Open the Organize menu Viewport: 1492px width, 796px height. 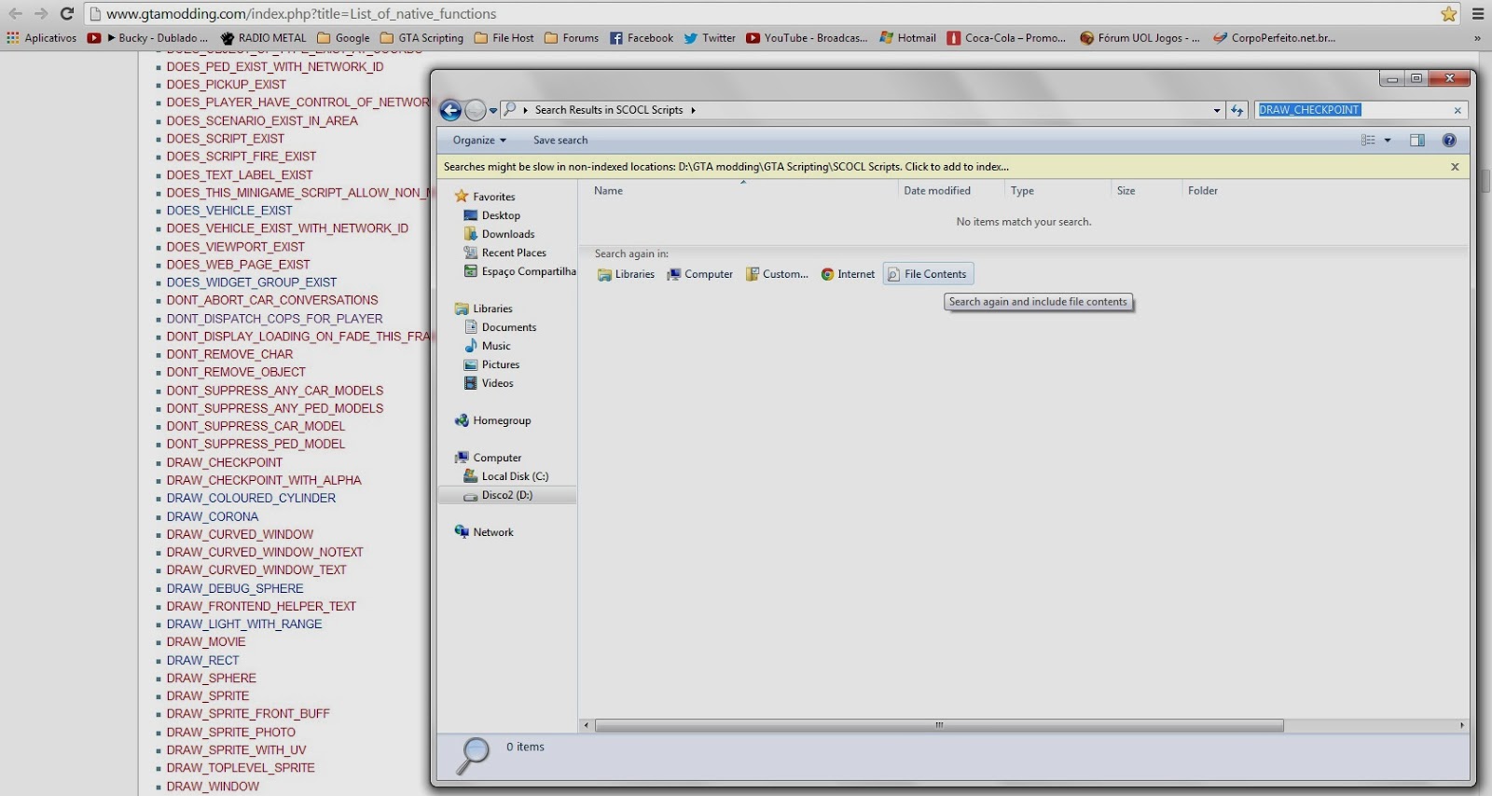pos(479,141)
